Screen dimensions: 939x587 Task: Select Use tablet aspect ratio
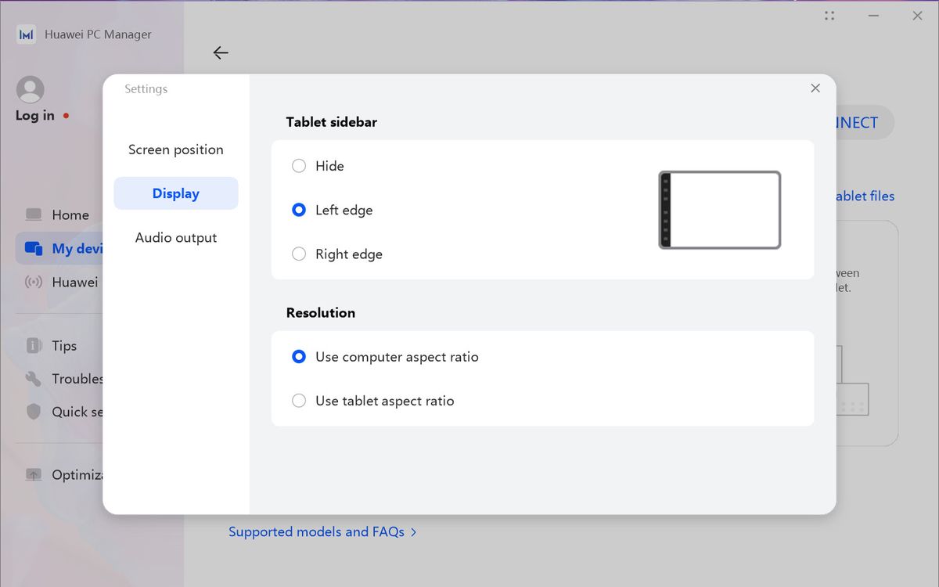(x=373, y=401)
